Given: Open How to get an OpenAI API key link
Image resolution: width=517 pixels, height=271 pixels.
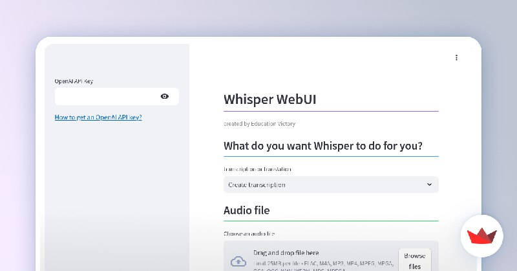Looking at the screenshot, I should (x=98, y=117).
